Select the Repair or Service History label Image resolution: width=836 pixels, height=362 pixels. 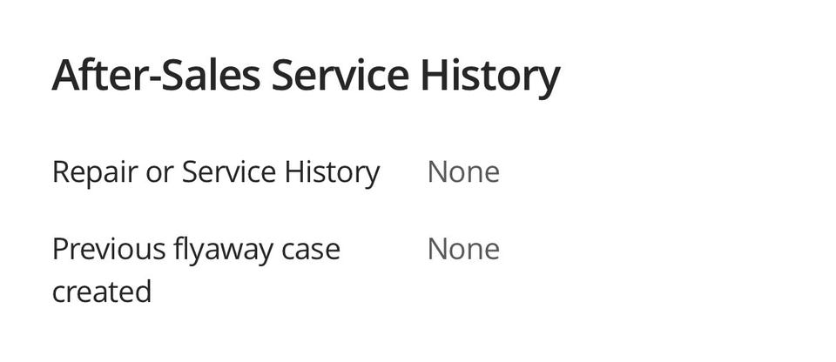tap(215, 172)
